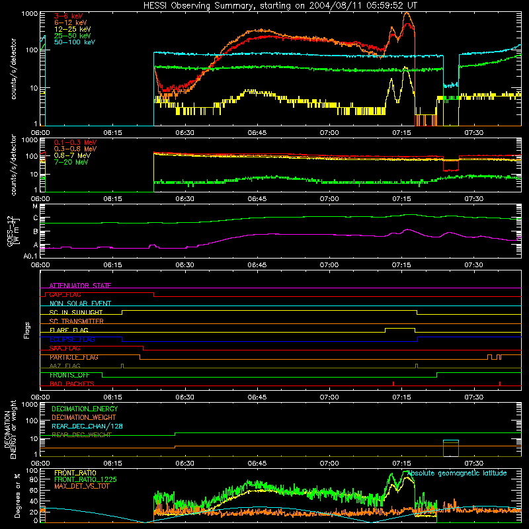
Task: Click the GOES class B tick label
Action: [36, 232]
